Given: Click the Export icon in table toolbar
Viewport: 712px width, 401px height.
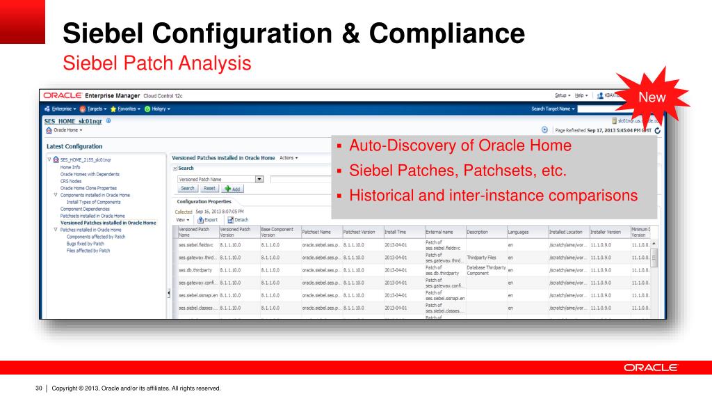Looking at the screenshot, I should click(x=200, y=220).
